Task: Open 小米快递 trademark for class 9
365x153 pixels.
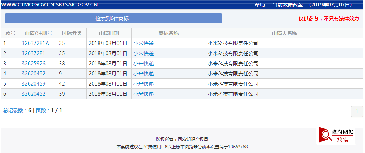Action: click(143, 74)
